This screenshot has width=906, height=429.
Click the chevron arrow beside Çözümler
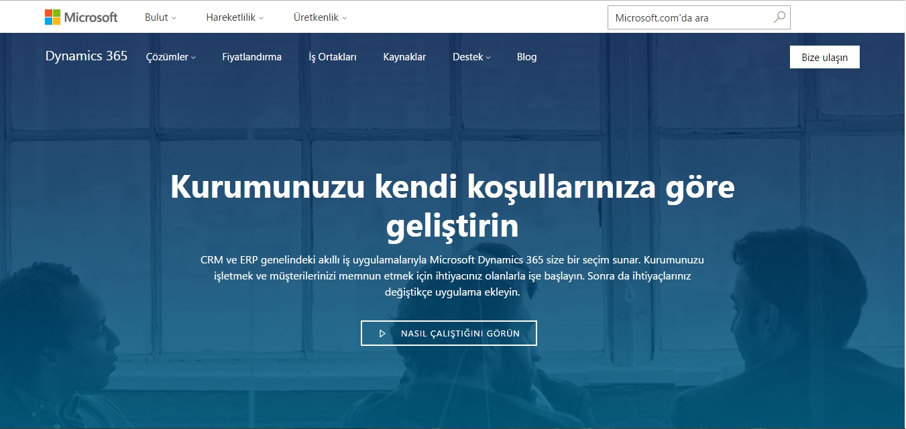tap(194, 58)
